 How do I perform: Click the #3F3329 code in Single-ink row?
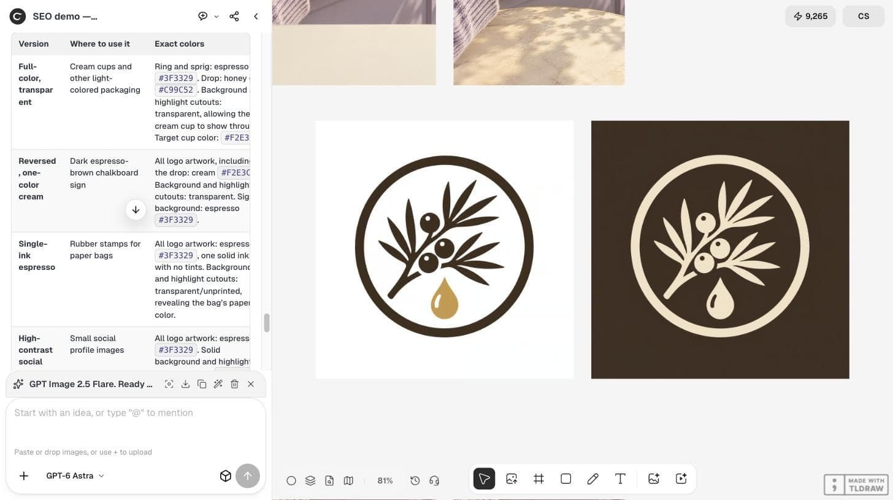tap(176, 256)
